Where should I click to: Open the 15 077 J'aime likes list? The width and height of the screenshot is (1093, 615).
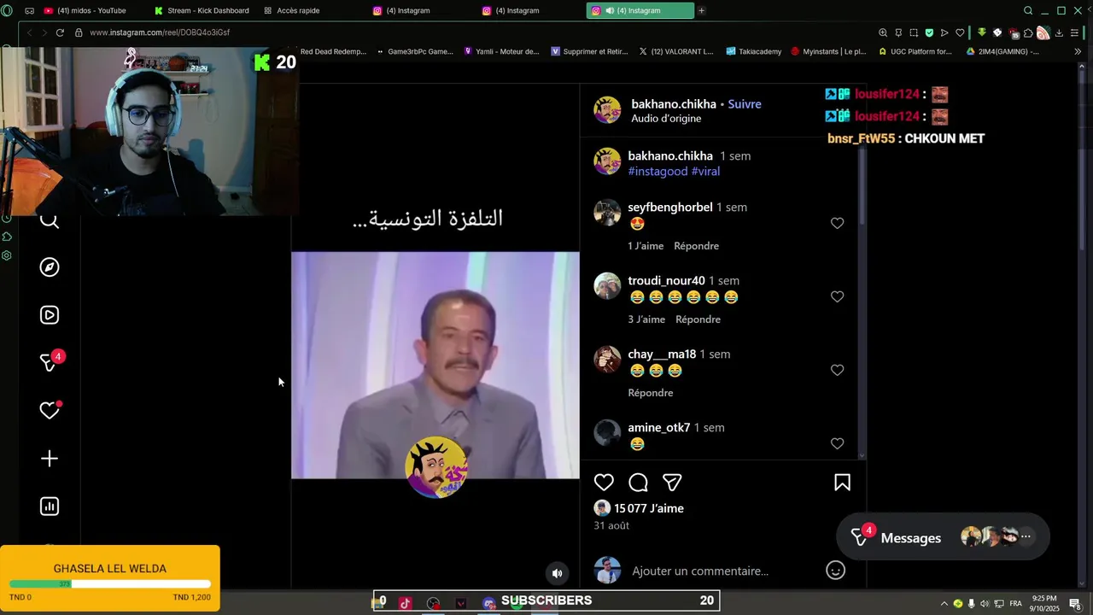649,508
